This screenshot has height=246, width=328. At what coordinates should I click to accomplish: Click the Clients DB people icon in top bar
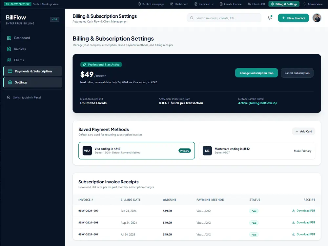(249, 4)
